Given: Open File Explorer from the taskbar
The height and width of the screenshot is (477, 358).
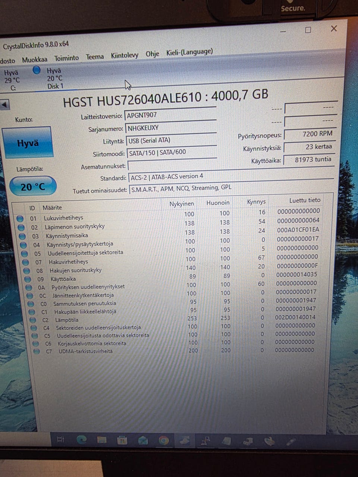Looking at the screenshot, I should 101,440.
